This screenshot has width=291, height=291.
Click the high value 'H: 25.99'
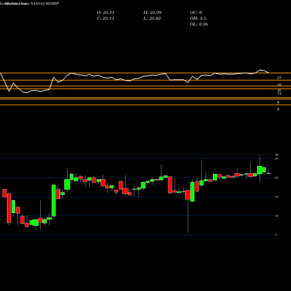click(152, 12)
